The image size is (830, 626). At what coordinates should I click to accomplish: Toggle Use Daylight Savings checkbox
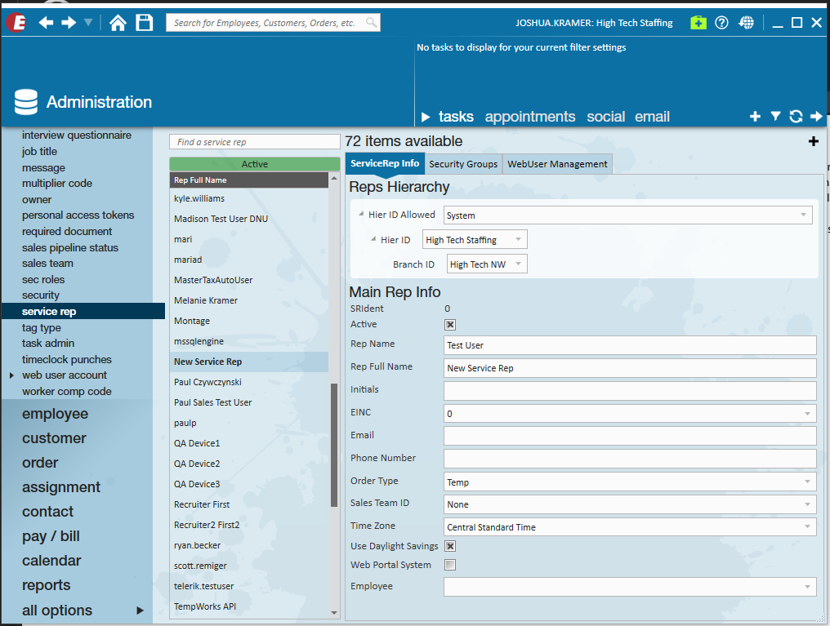(450, 546)
